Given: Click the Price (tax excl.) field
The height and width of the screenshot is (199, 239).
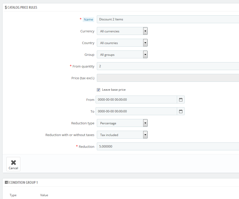Looking at the screenshot, I should (168, 78).
